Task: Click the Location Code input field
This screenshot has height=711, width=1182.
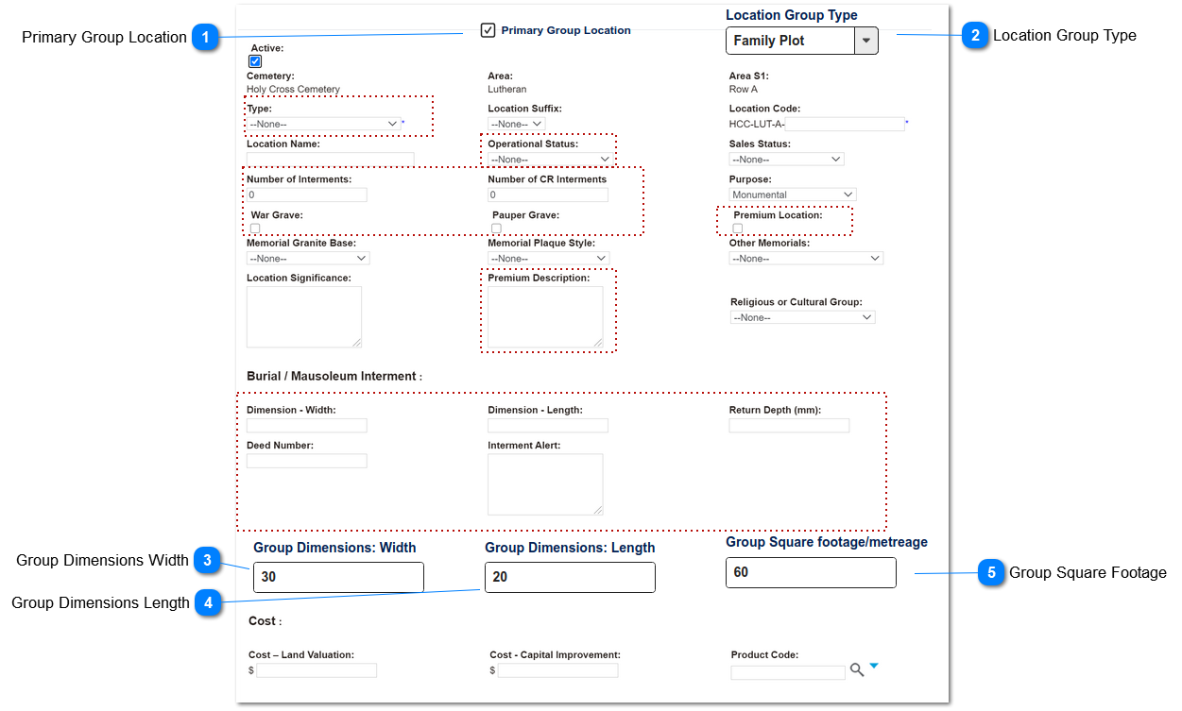Action: pos(845,124)
